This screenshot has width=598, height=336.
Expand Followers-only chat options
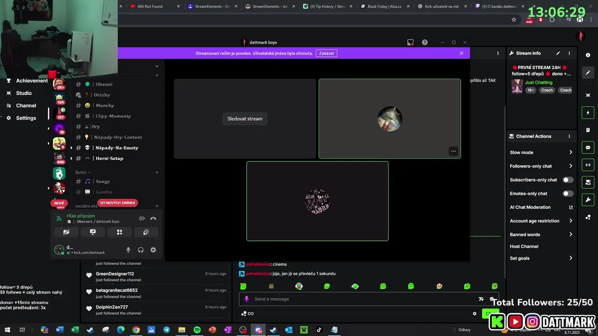click(x=570, y=166)
